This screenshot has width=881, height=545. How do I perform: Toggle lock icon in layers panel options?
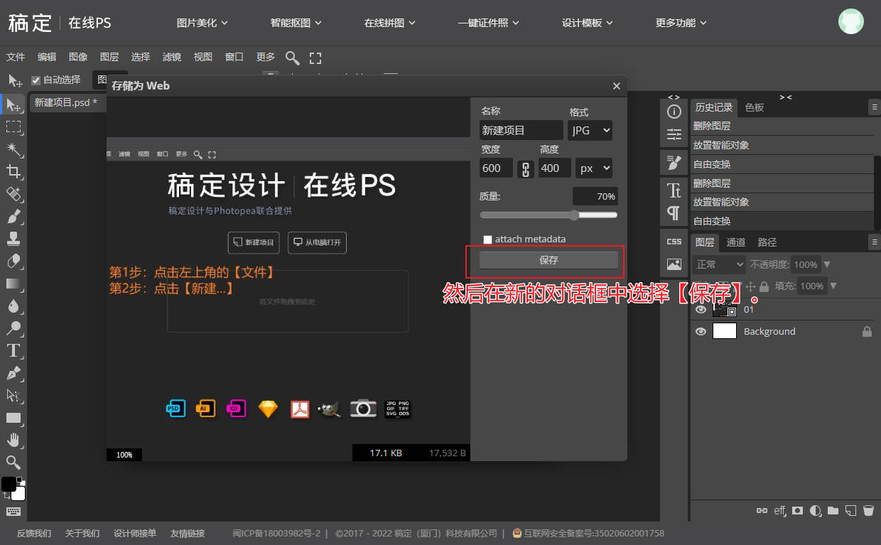[x=764, y=286]
